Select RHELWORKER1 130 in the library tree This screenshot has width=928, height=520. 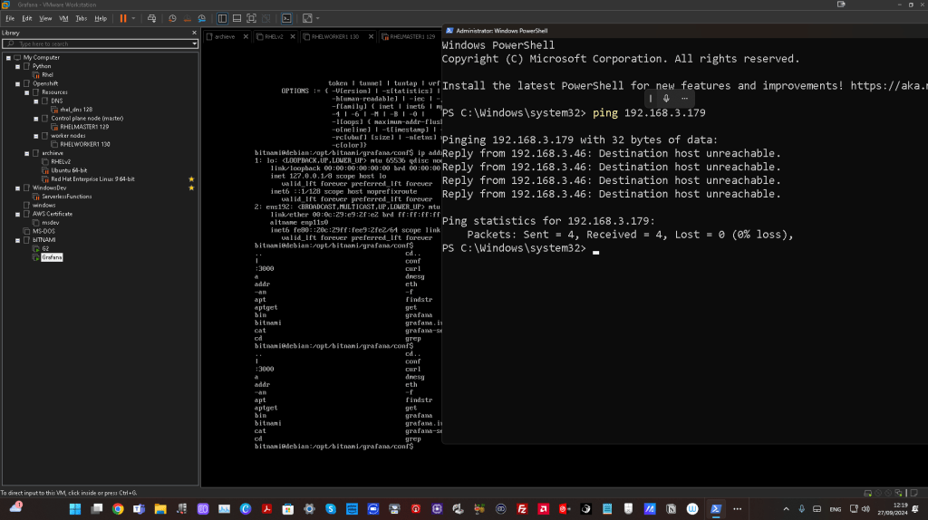(x=84, y=144)
